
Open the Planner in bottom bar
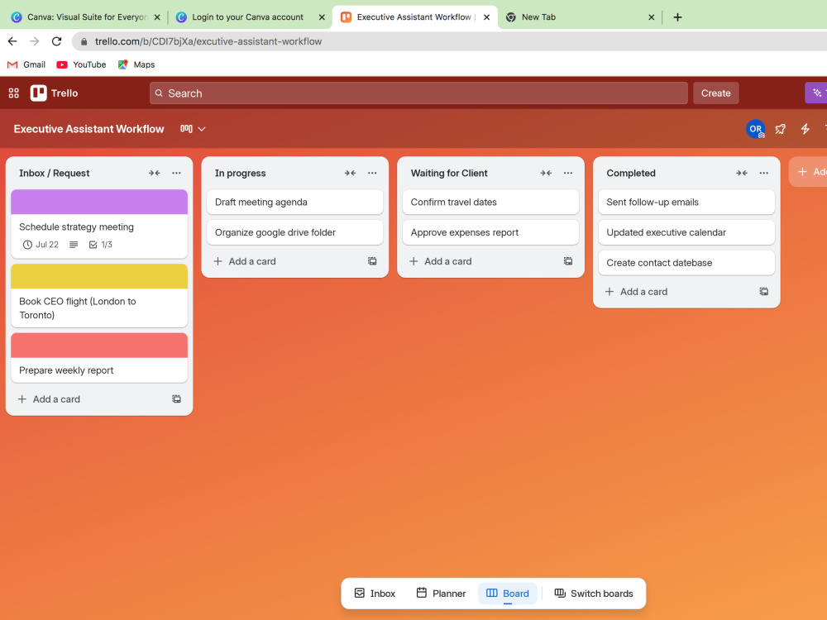coord(441,593)
